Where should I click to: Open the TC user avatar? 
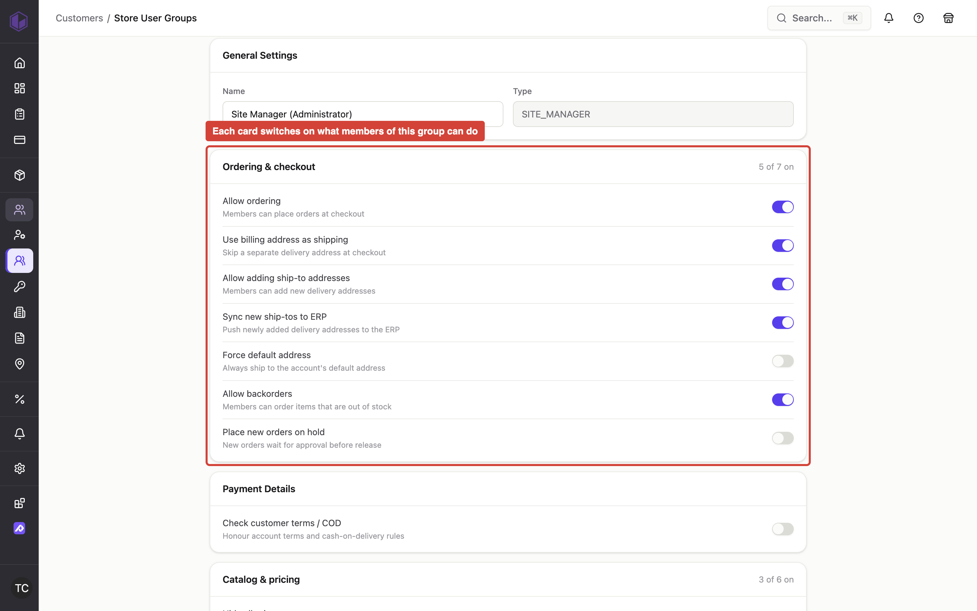point(21,588)
